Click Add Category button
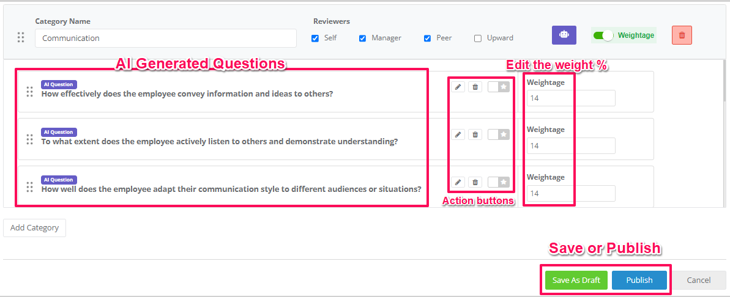Screen dimensions: 730x297 (x=34, y=228)
